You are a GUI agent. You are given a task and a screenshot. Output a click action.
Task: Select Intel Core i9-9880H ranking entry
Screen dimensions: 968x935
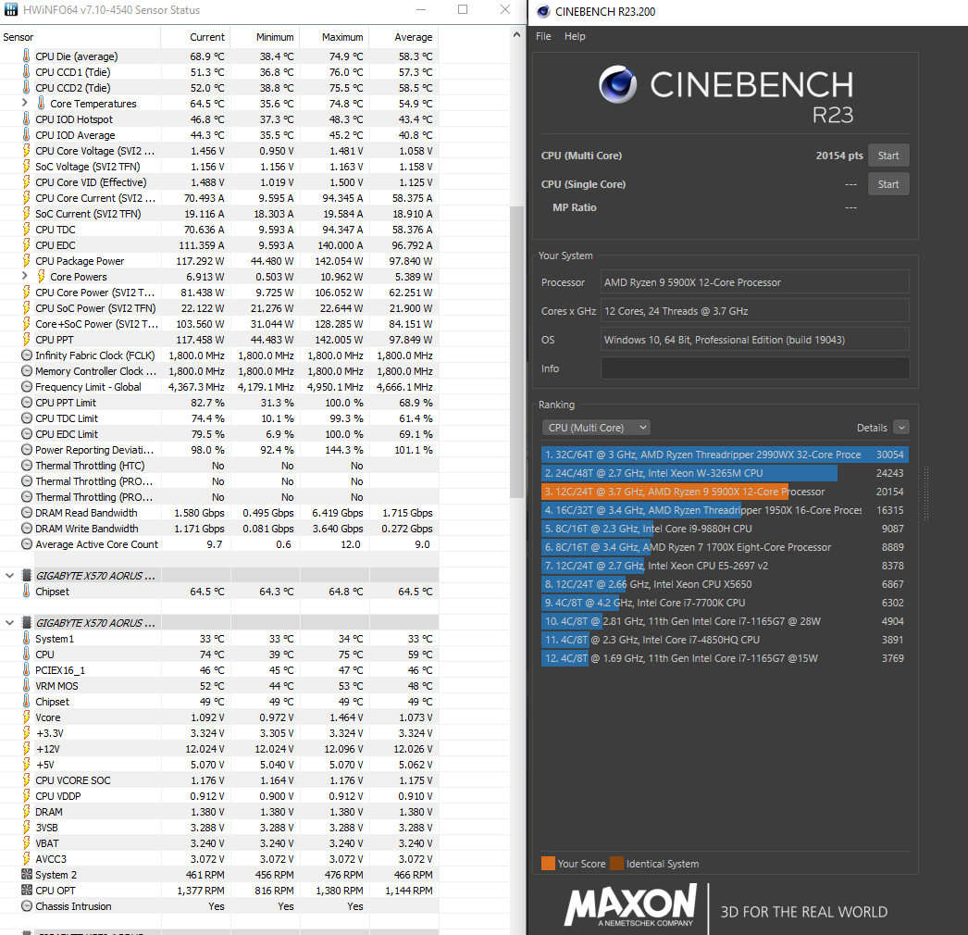coord(724,529)
